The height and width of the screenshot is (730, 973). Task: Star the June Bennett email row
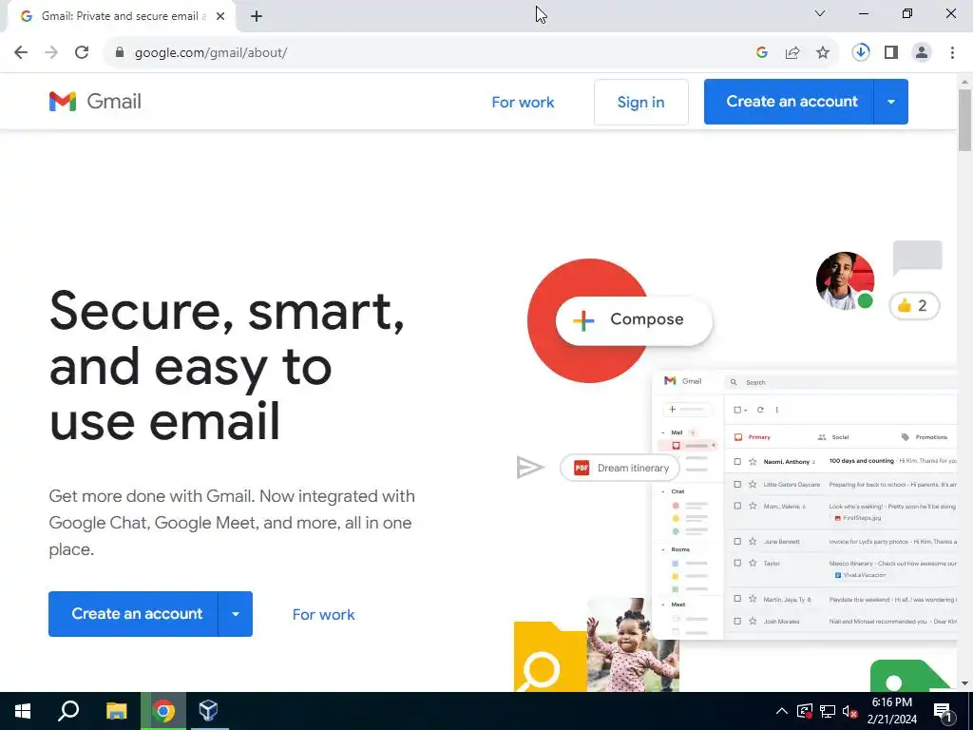click(x=753, y=541)
